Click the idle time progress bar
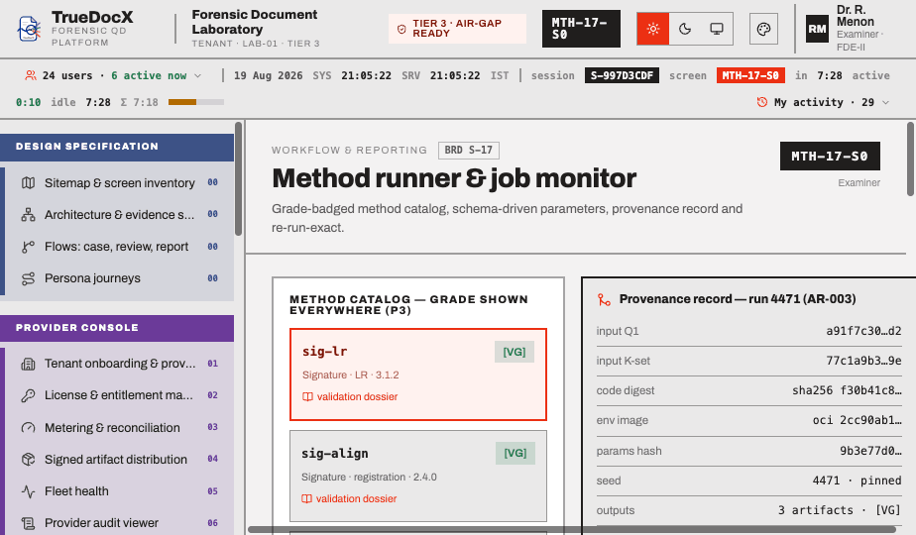This screenshot has width=916, height=535. coord(196,102)
